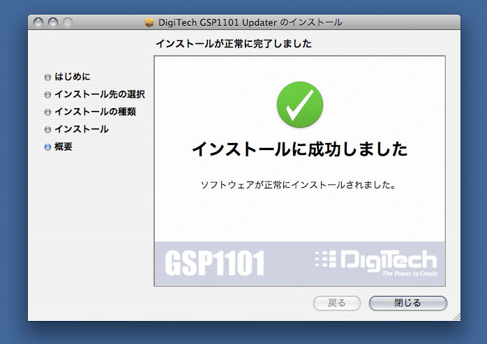487x344 pixels.
Task: Click the gray bullet beside インストールの種類
Action: (47, 112)
